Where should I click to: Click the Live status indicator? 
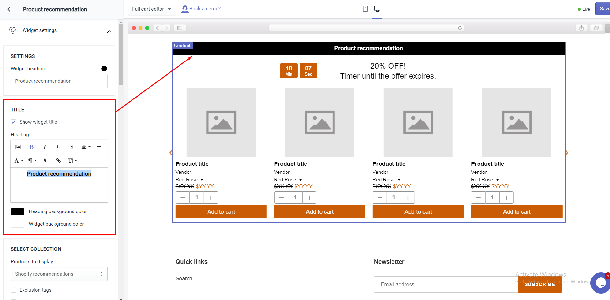coord(584,9)
